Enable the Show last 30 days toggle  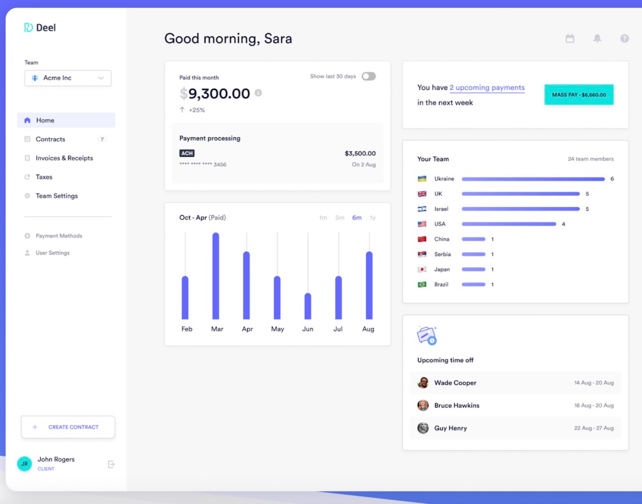368,76
